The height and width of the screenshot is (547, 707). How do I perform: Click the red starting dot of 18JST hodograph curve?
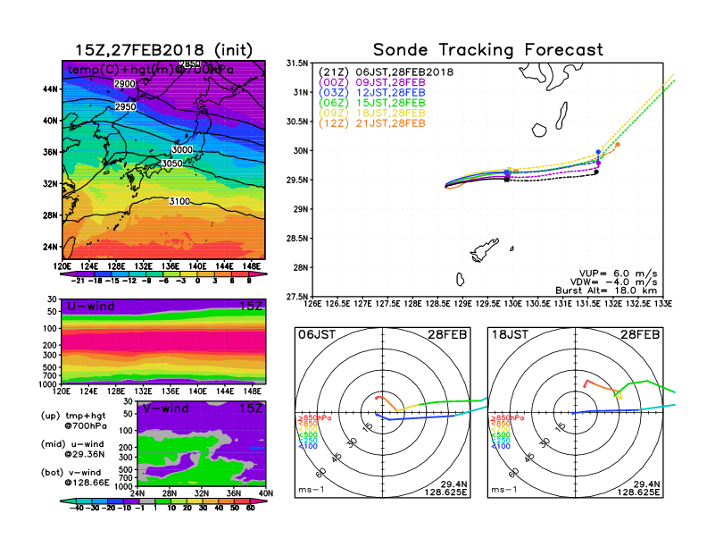click(585, 386)
